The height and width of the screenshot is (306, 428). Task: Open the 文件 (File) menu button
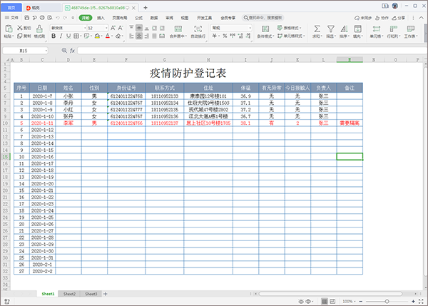(x=11, y=16)
